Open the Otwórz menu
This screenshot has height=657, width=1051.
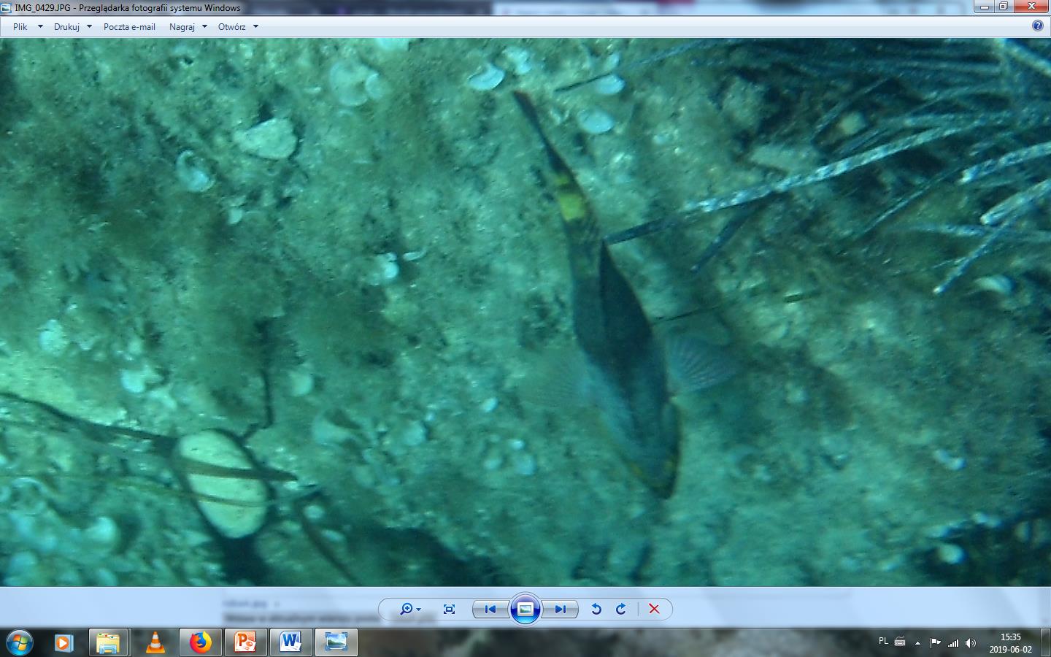[238, 26]
